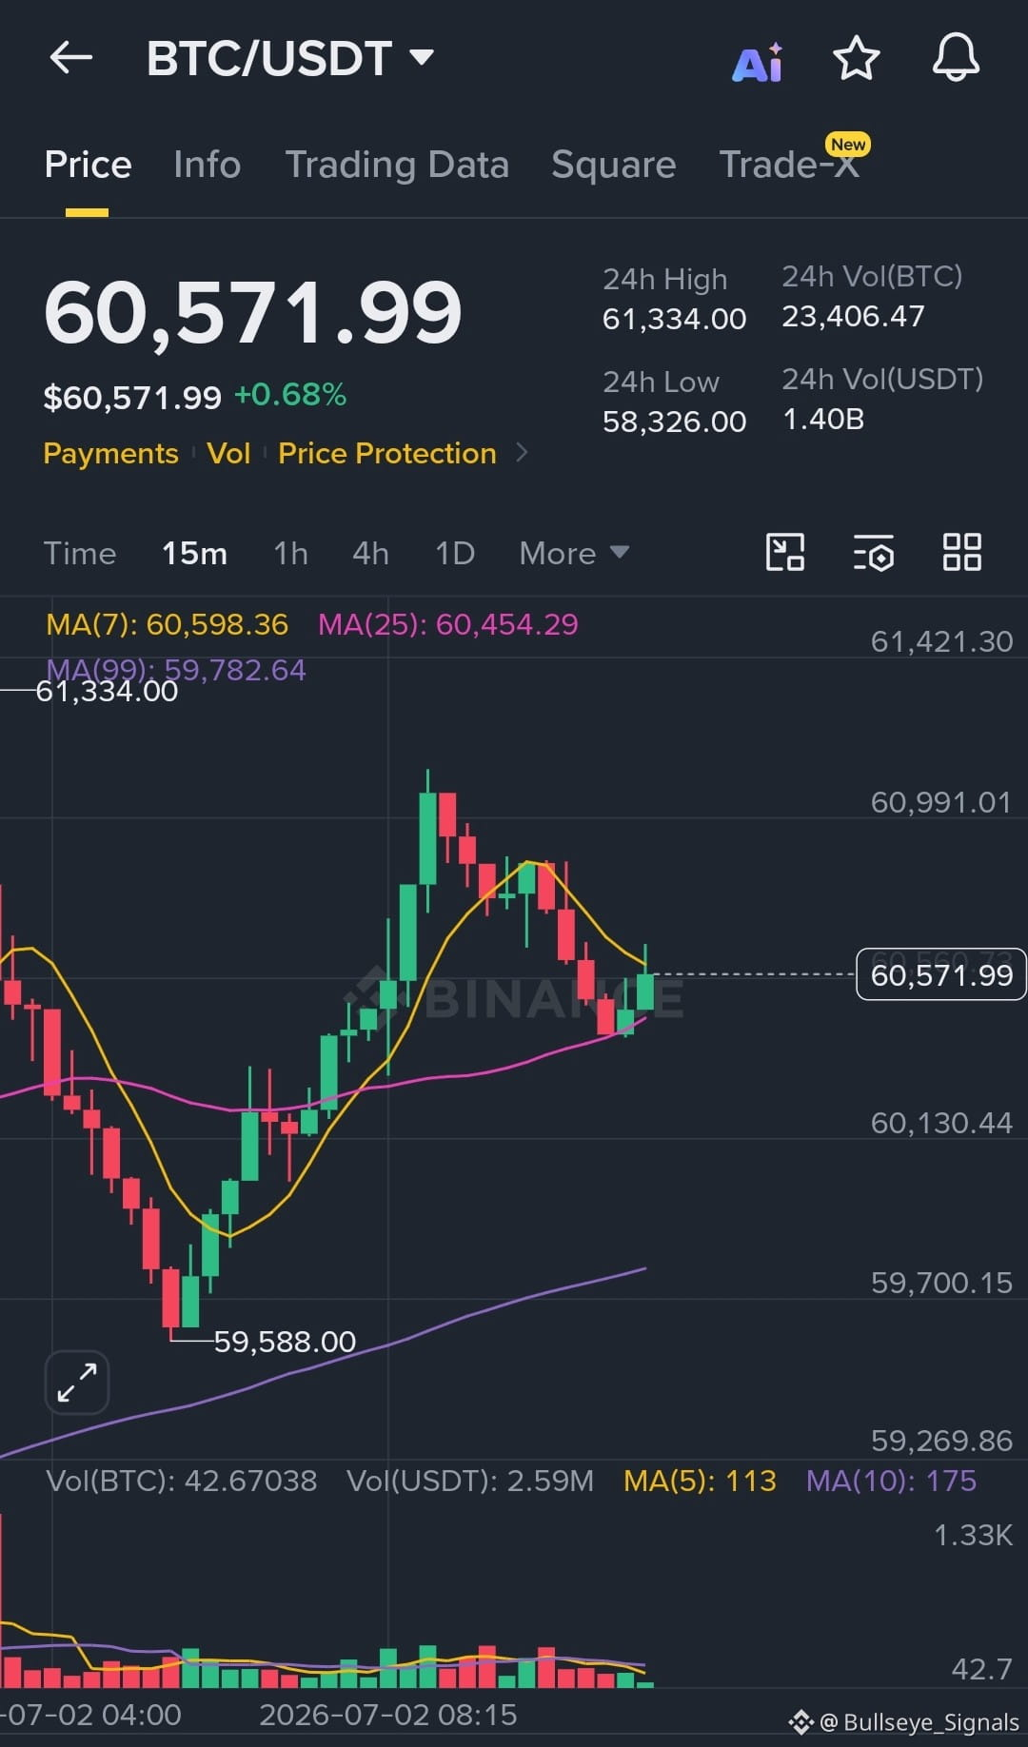Image resolution: width=1028 pixels, height=1747 pixels.
Task: Tap the 59,588.00 low marker label
Action: 285,1342
